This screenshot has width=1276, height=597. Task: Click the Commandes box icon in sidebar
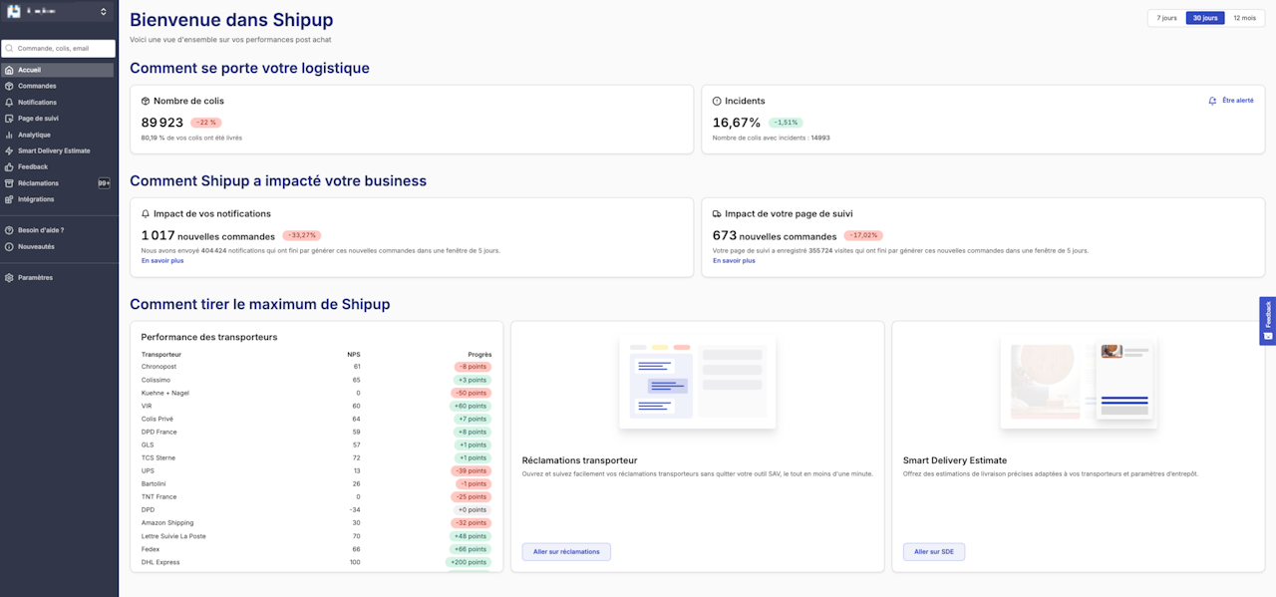coord(9,87)
